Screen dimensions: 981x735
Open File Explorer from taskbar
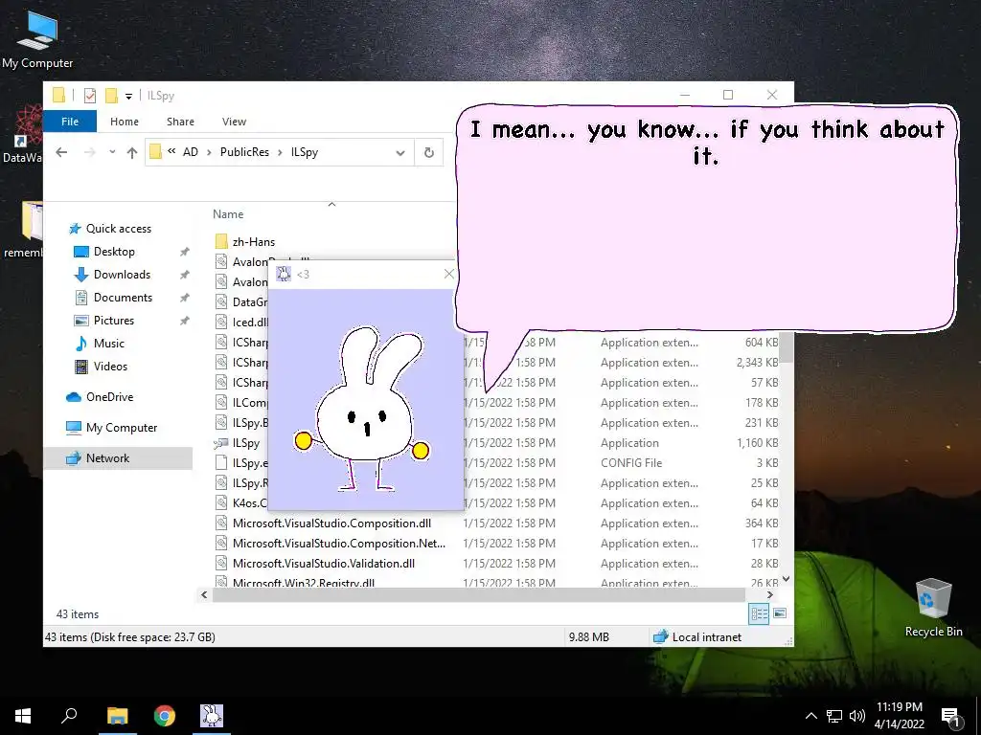[117, 716]
